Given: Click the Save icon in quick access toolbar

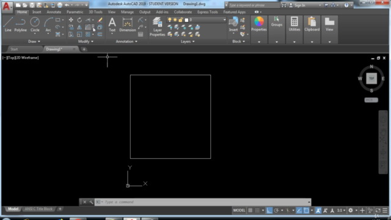Looking at the screenshot, I should [32, 5].
